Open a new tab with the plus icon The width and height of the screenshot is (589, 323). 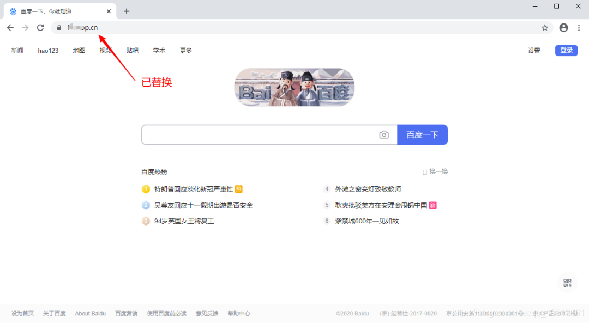(x=127, y=10)
